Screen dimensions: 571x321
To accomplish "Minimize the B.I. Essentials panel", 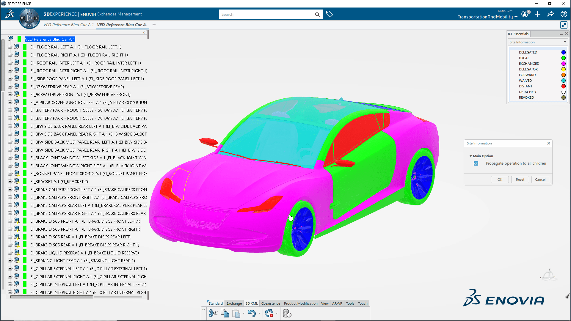I will tap(561, 34).
